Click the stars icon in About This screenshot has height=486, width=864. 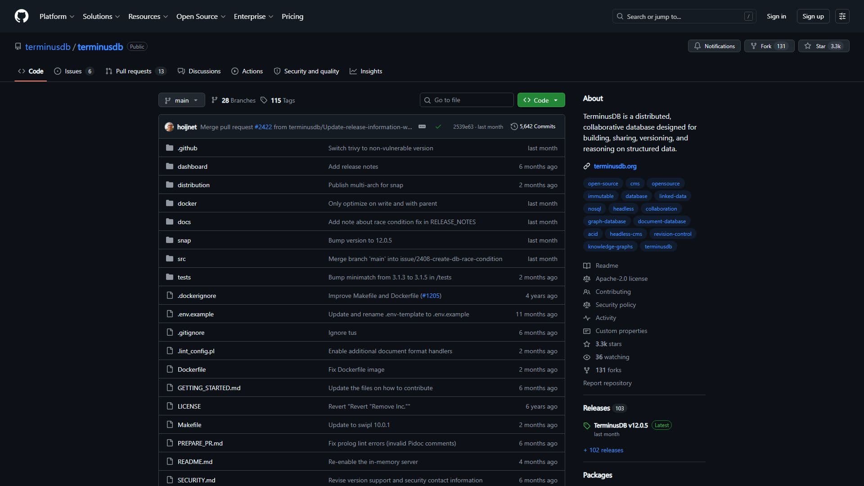point(587,344)
